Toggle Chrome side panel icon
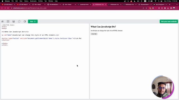The width and height of the screenshot is (179, 100). [x=171, y=8]
